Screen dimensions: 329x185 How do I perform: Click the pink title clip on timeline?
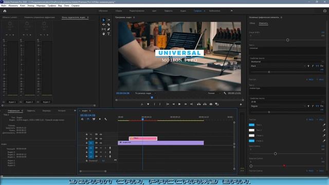[143, 138]
